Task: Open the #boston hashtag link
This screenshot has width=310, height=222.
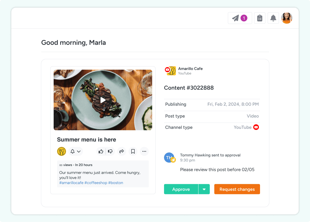Action: (116, 183)
